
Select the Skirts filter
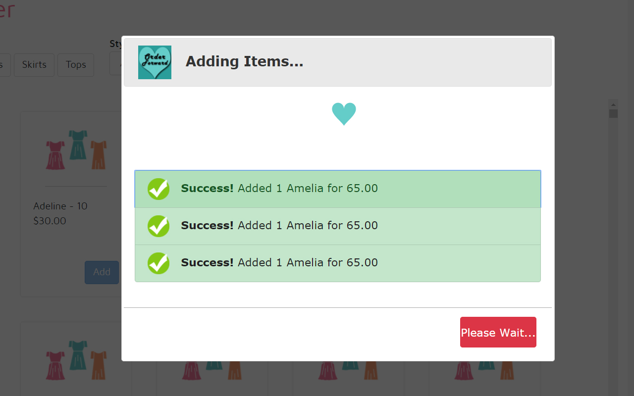coord(34,64)
